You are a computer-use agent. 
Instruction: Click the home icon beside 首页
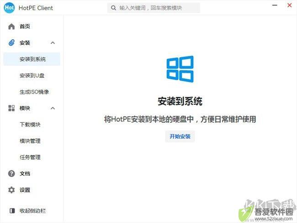coord(11,27)
